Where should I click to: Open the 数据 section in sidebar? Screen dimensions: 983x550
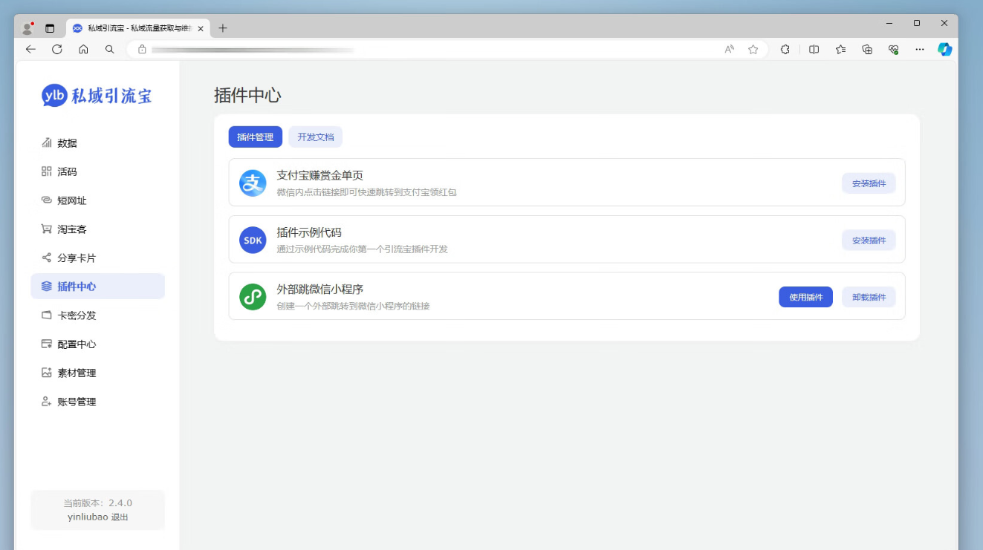tap(67, 143)
